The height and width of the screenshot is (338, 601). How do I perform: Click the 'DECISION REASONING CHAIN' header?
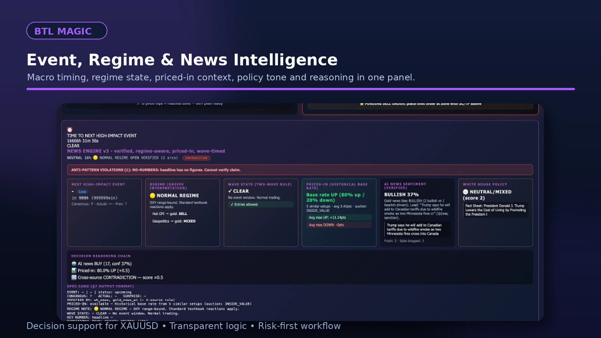click(x=101, y=256)
